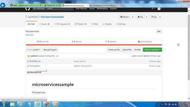This screenshot has height=107, width=190.
Task: Open the Windows Start button
Action: point(4,104)
